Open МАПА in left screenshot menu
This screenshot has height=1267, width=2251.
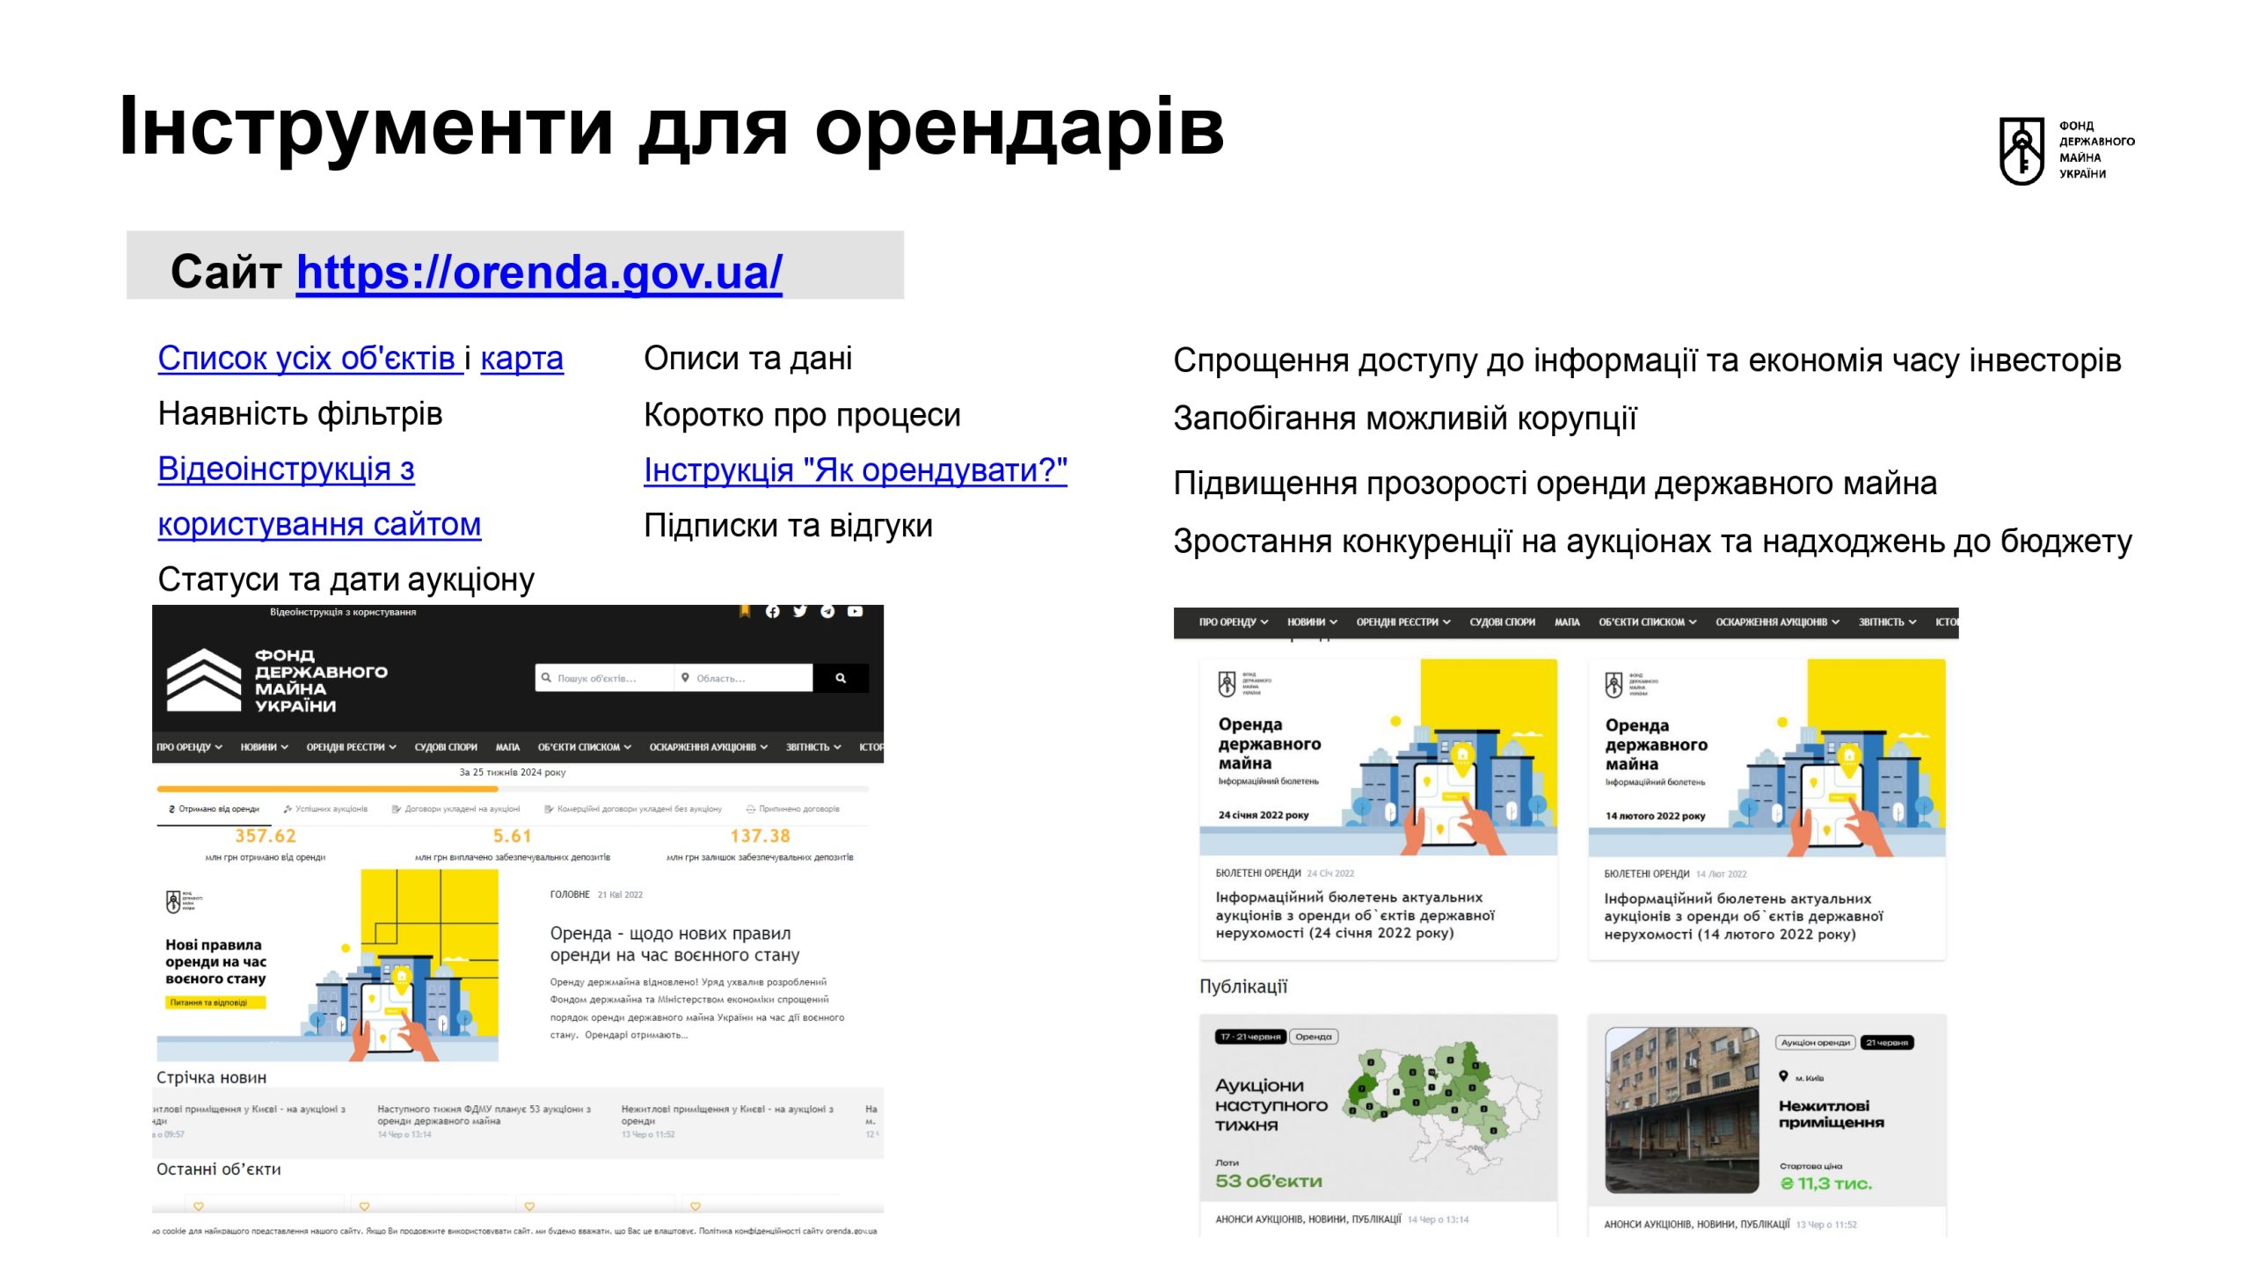[507, 747]
